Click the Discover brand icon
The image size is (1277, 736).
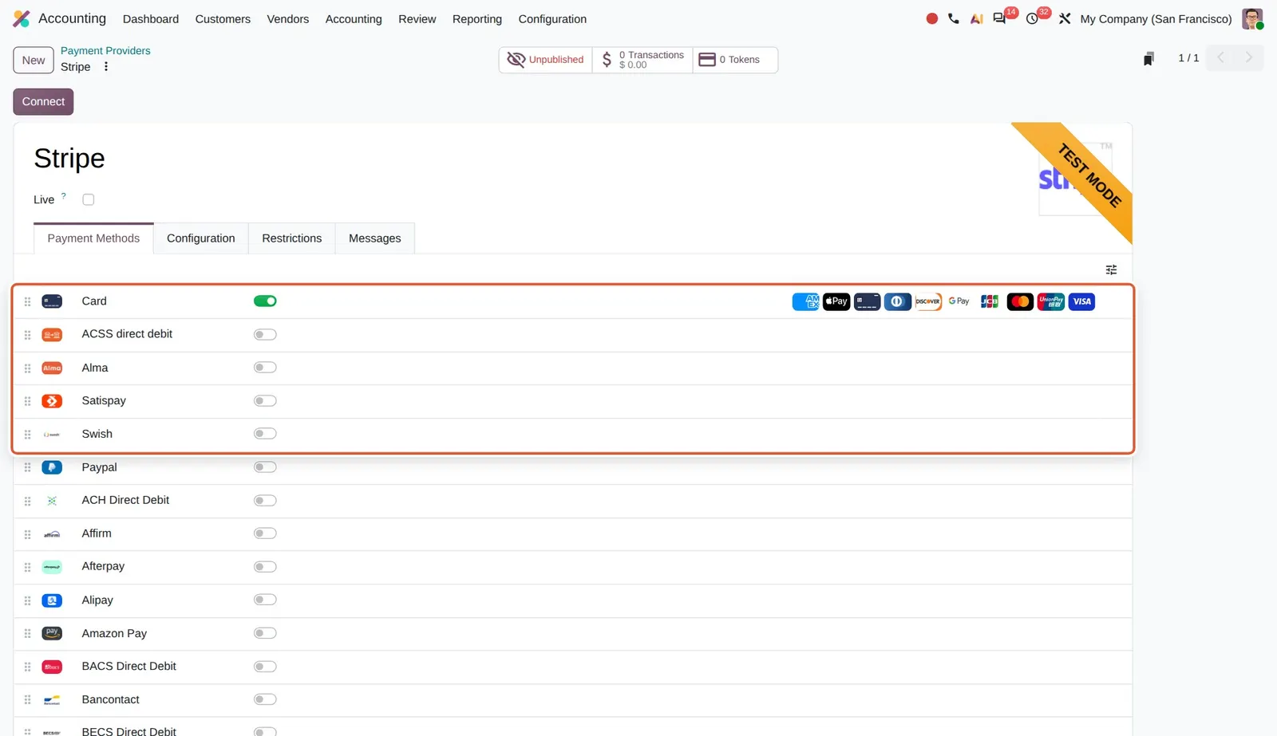[928, 301]
